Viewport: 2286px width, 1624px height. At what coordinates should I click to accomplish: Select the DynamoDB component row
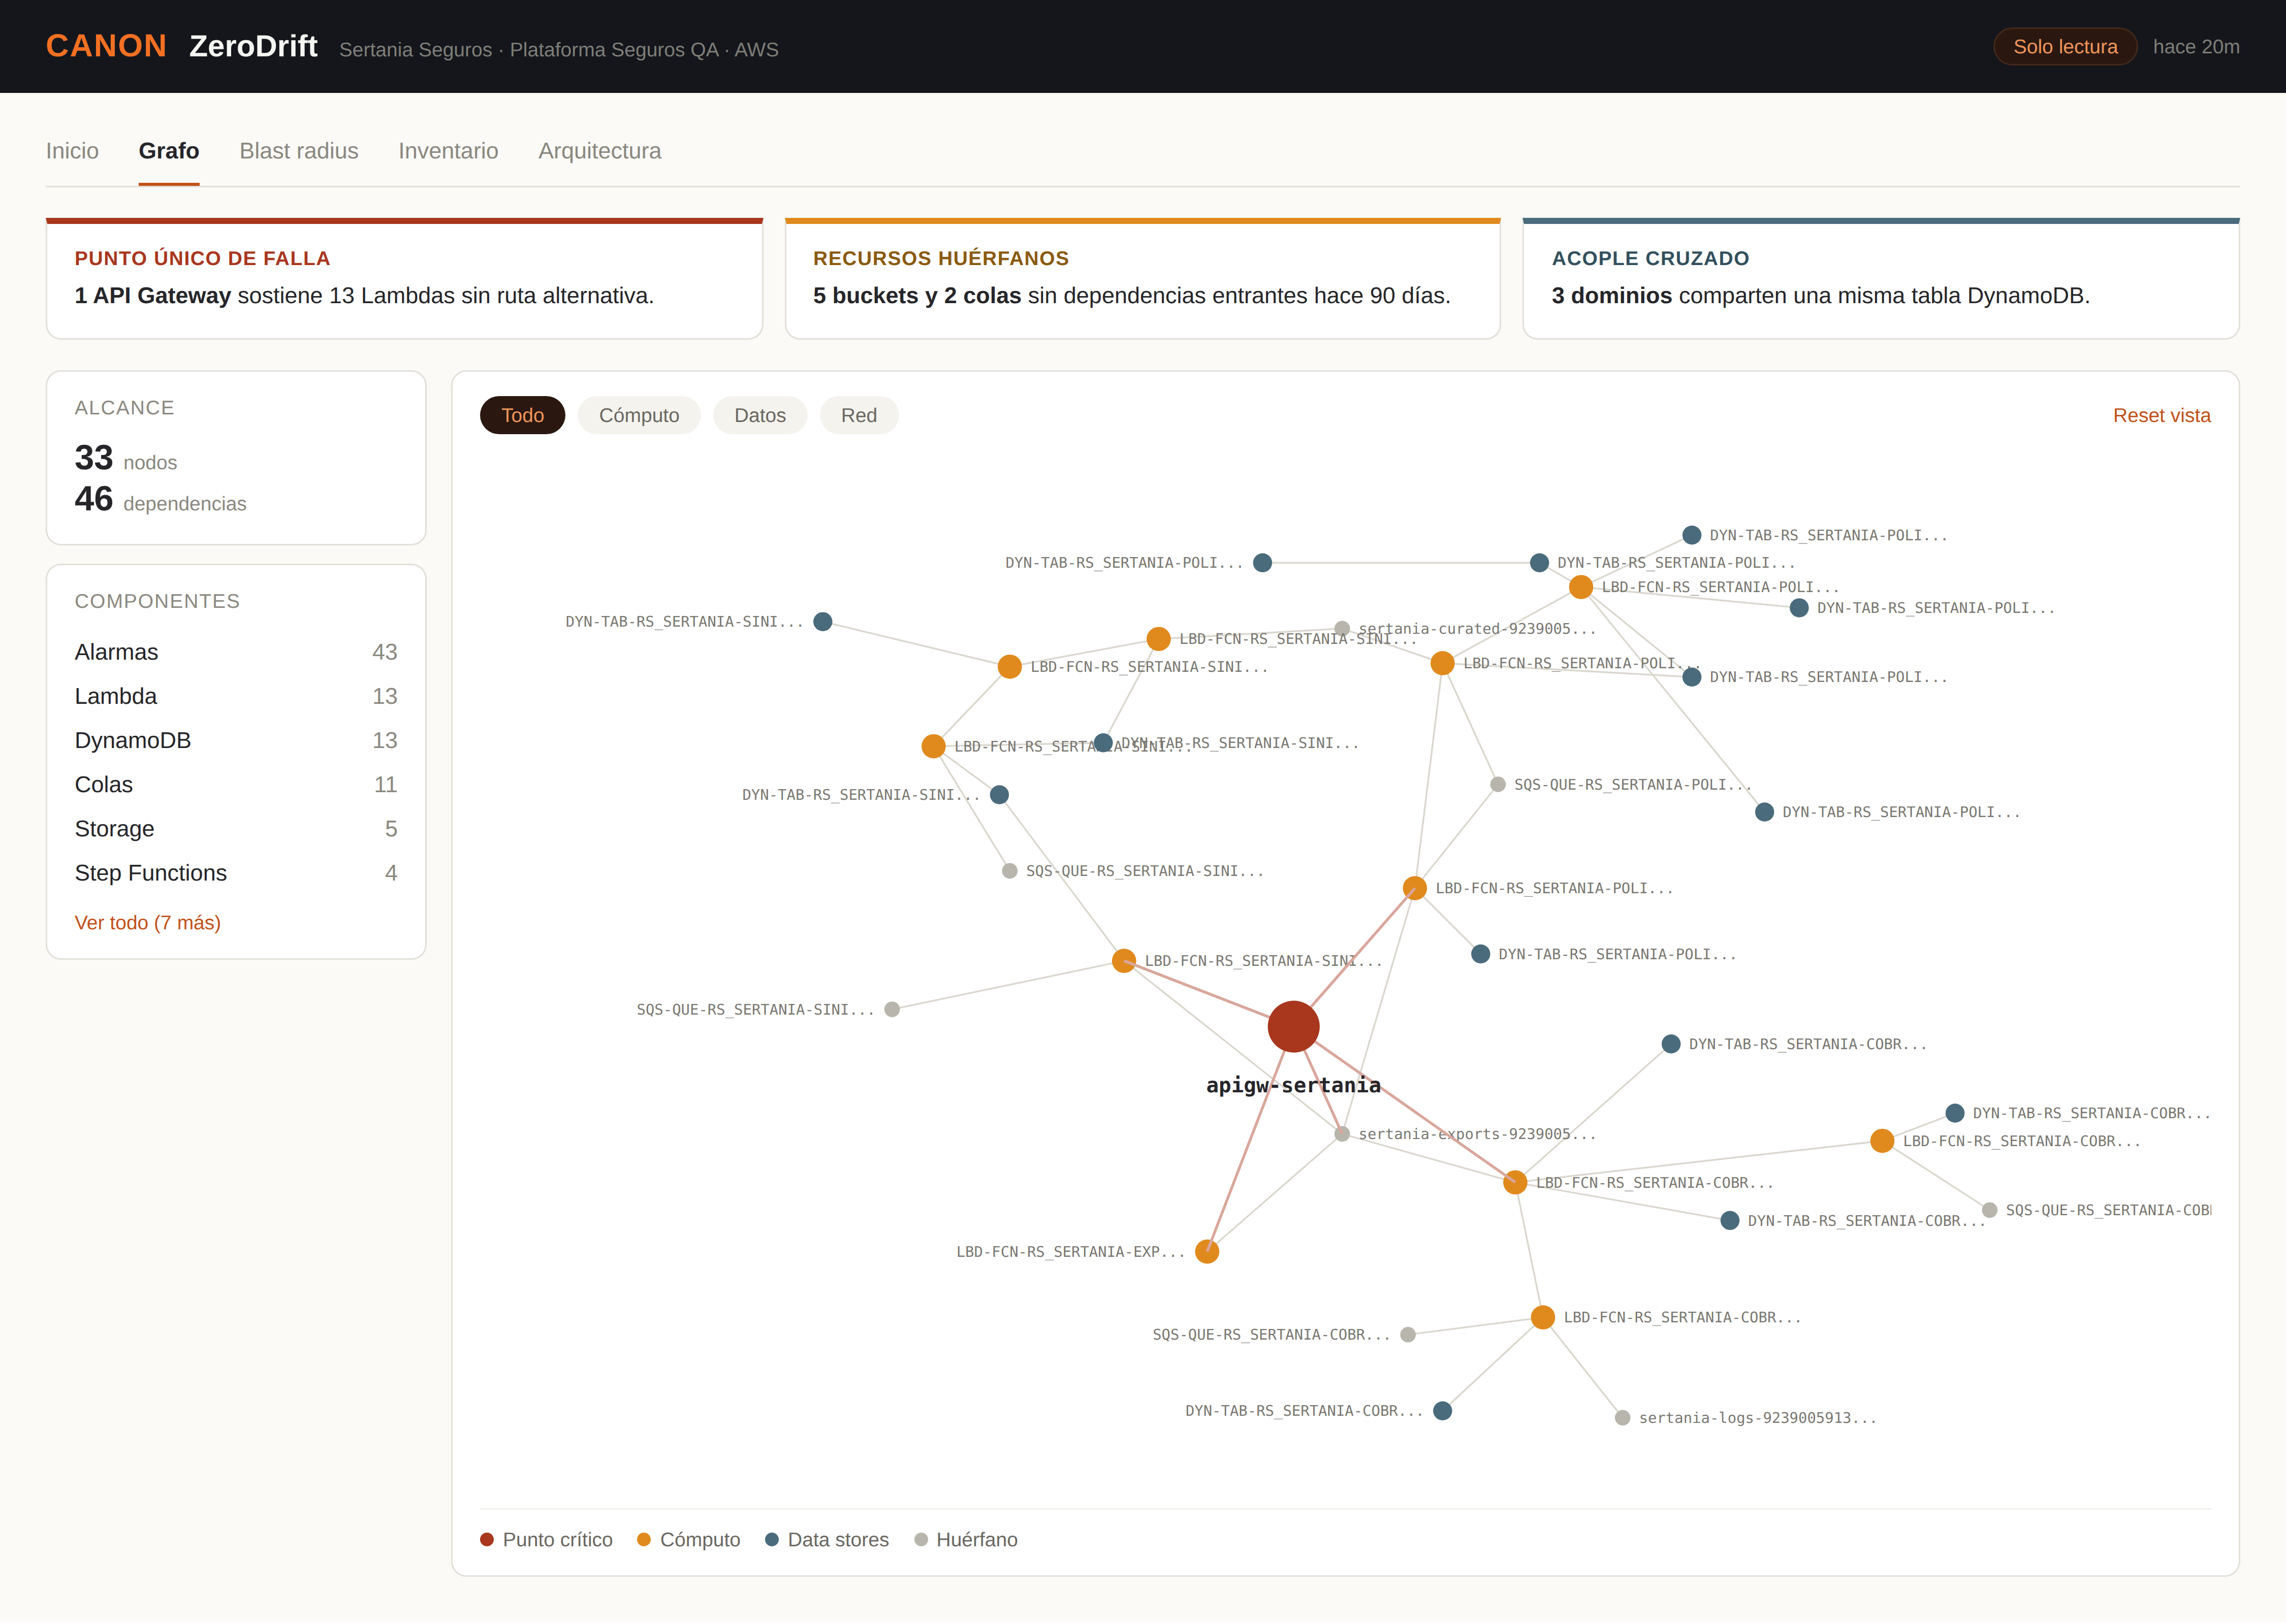(x=235, y=740)
